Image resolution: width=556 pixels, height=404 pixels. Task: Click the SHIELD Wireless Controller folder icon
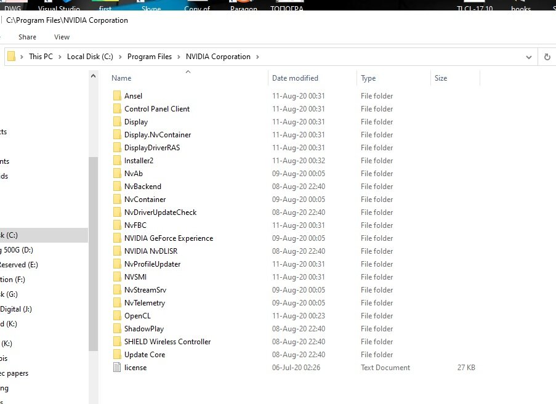(117, 342)
